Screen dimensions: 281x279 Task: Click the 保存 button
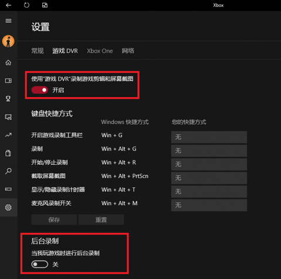[x=54, y=220]
